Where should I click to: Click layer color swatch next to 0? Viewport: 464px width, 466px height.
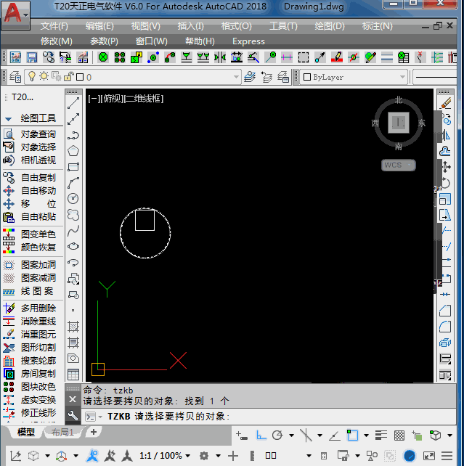tap(80, 77)
